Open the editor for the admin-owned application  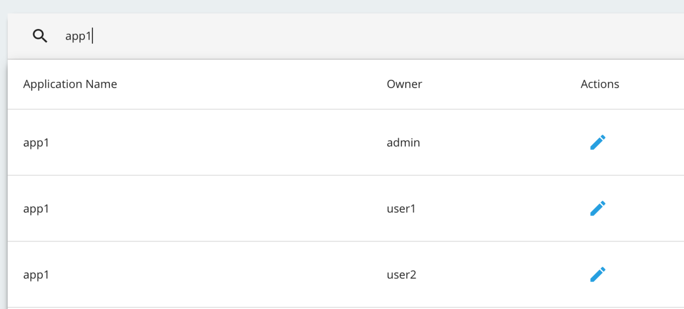tap(598, 142)
